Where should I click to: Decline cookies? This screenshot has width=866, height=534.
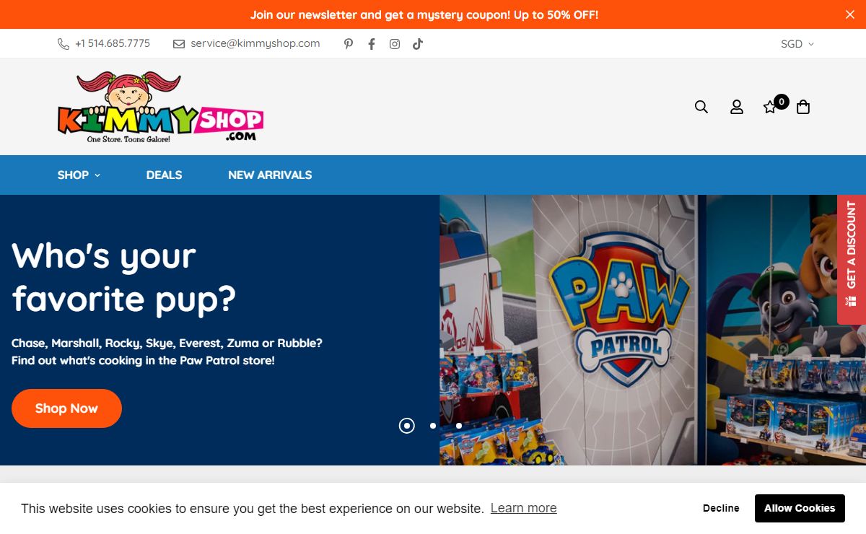(722, 508)
